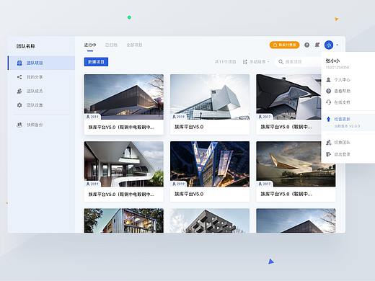The height and width of the screenshot is (281, 375).
Task: Open the dark cantilevered building thumbnail, first row
Action: [124, 97]
